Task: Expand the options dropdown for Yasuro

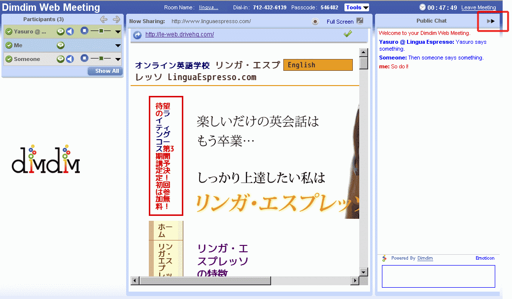Action: click(x=118, y=32)
